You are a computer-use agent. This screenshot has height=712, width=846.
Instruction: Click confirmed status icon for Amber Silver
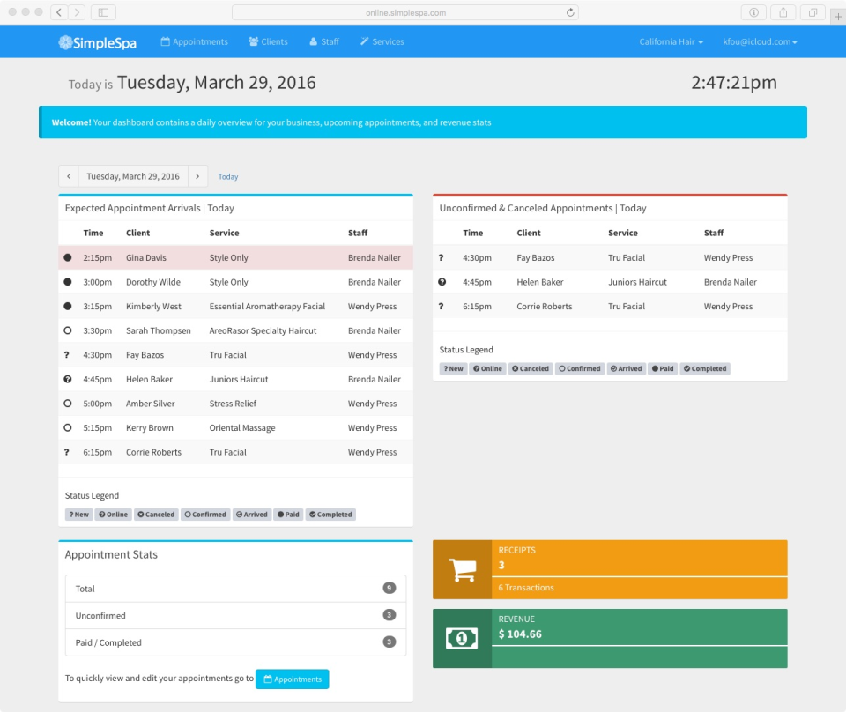[x=68, y=403]
